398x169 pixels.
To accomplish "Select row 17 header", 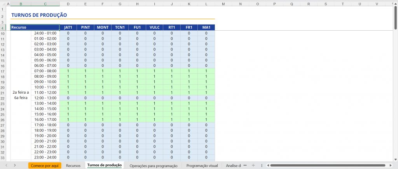I will coord(2,71).
